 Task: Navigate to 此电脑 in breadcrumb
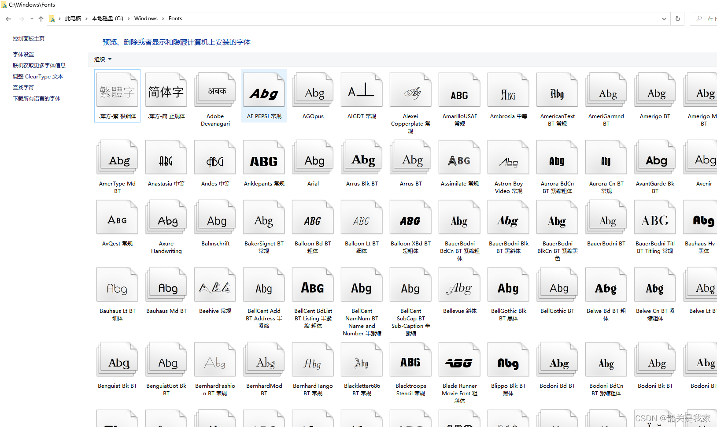point(73,19)
